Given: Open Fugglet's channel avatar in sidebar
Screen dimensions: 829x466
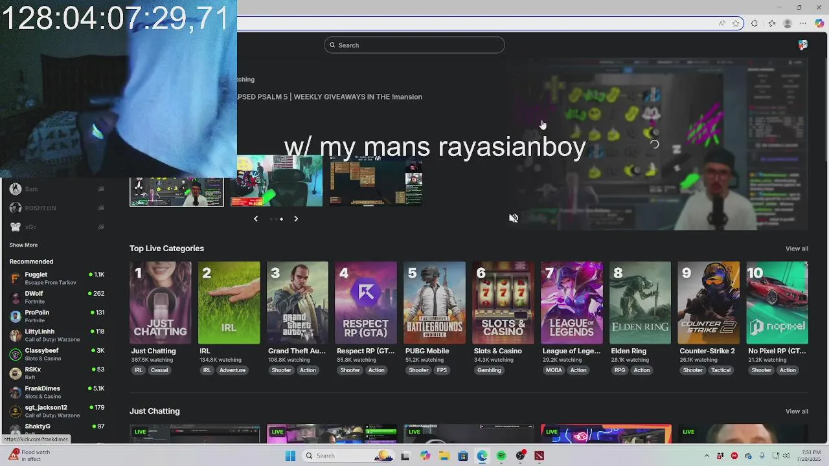Looking at the screenshot, I should click(16, 279).
